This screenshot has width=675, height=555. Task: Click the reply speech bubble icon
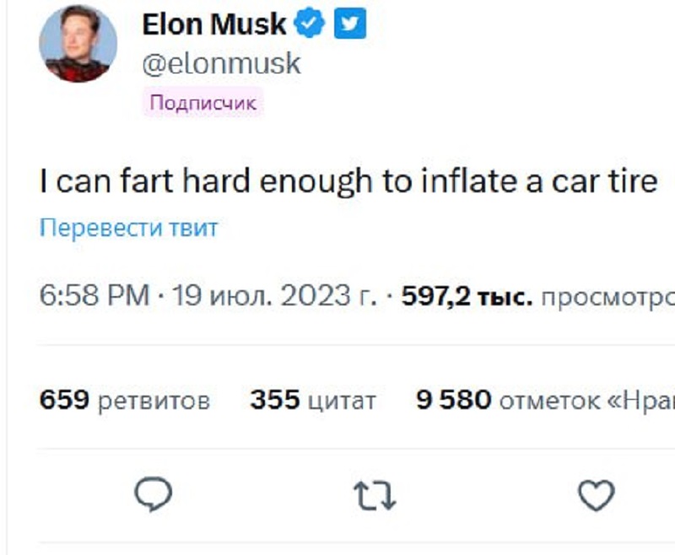tap(154, 495)
